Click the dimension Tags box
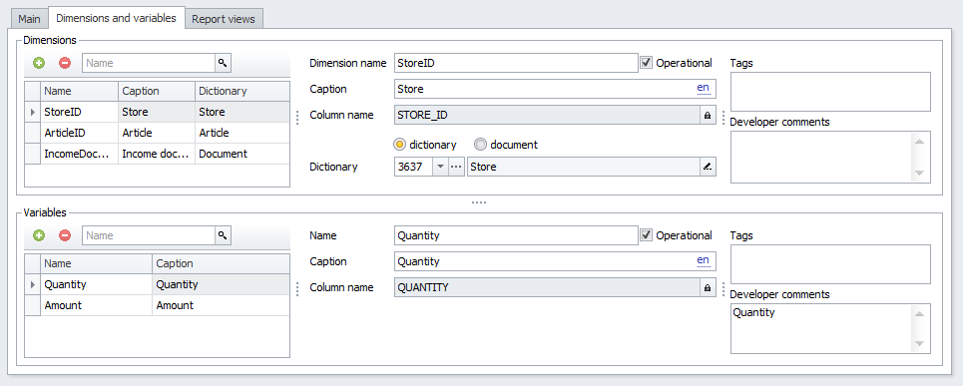 click(x=830, y=92)
